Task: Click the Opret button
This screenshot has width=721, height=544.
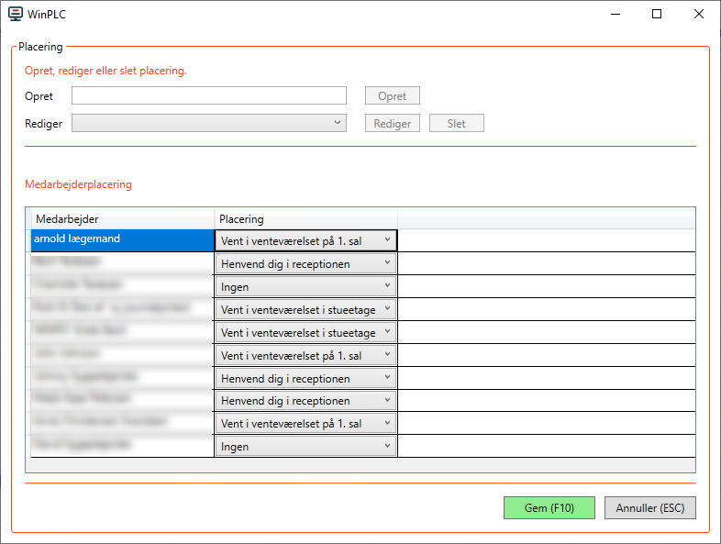Action: tap(393, 95)
